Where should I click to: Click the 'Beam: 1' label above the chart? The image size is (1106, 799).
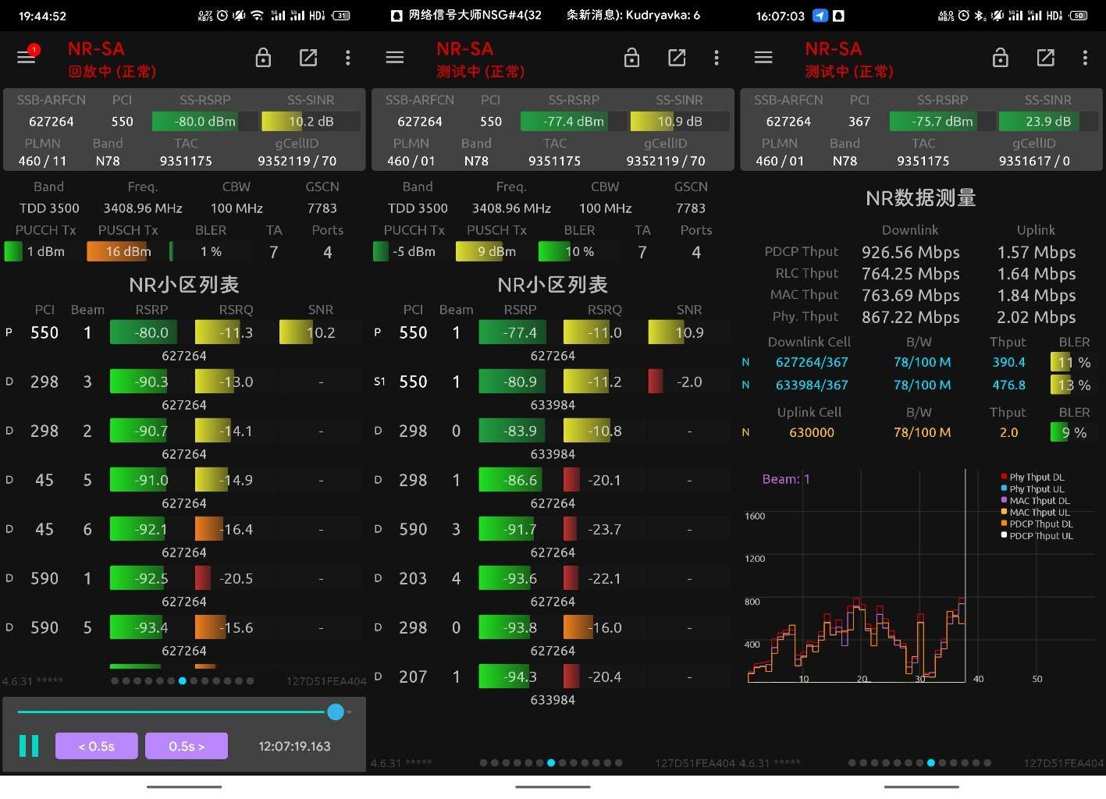tap(786, 479)
